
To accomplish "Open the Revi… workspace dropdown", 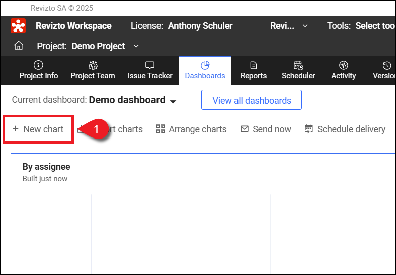I will point(289,26).
